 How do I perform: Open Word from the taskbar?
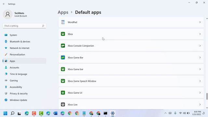click(56, 113)
